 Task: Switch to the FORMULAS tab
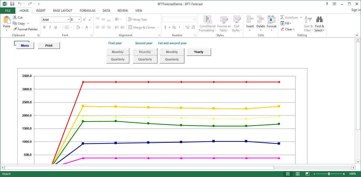tap(87, 10)
